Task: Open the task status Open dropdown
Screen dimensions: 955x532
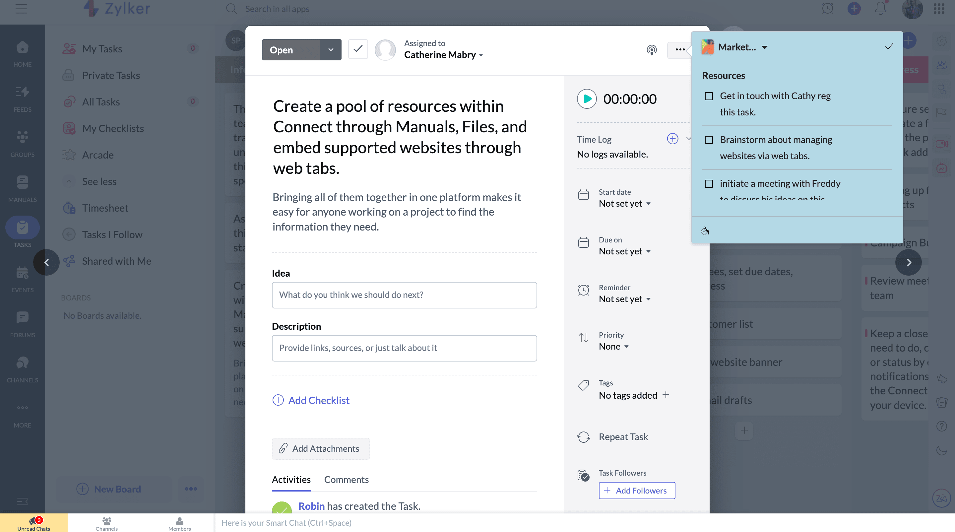Action: pos(330,50)
